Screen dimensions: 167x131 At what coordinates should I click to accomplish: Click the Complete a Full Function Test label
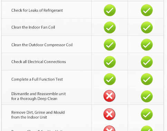click(37, 79)
